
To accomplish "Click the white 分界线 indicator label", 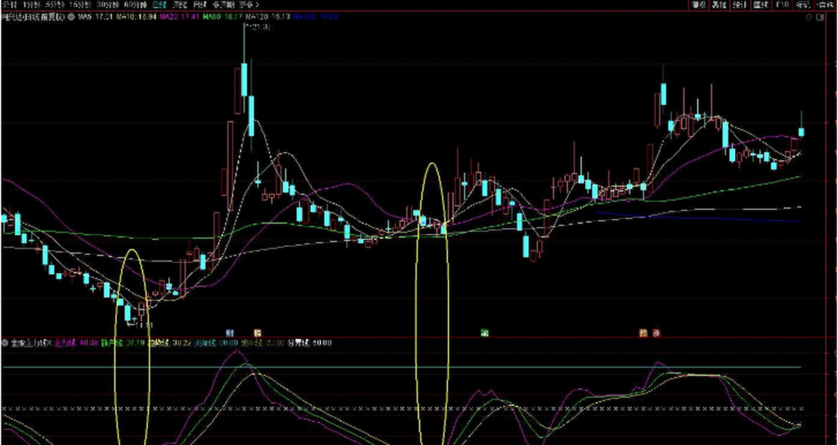I will tap(309, 343).
